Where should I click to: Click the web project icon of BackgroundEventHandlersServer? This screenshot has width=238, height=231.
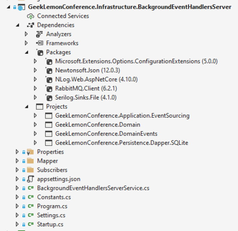[x=21, y=7]
